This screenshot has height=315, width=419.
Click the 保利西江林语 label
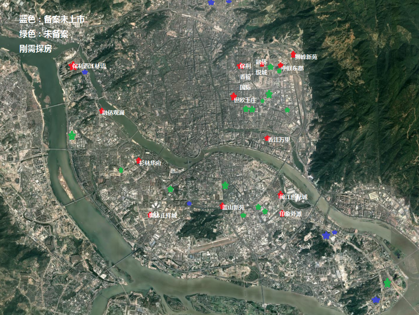pos(89,66)
